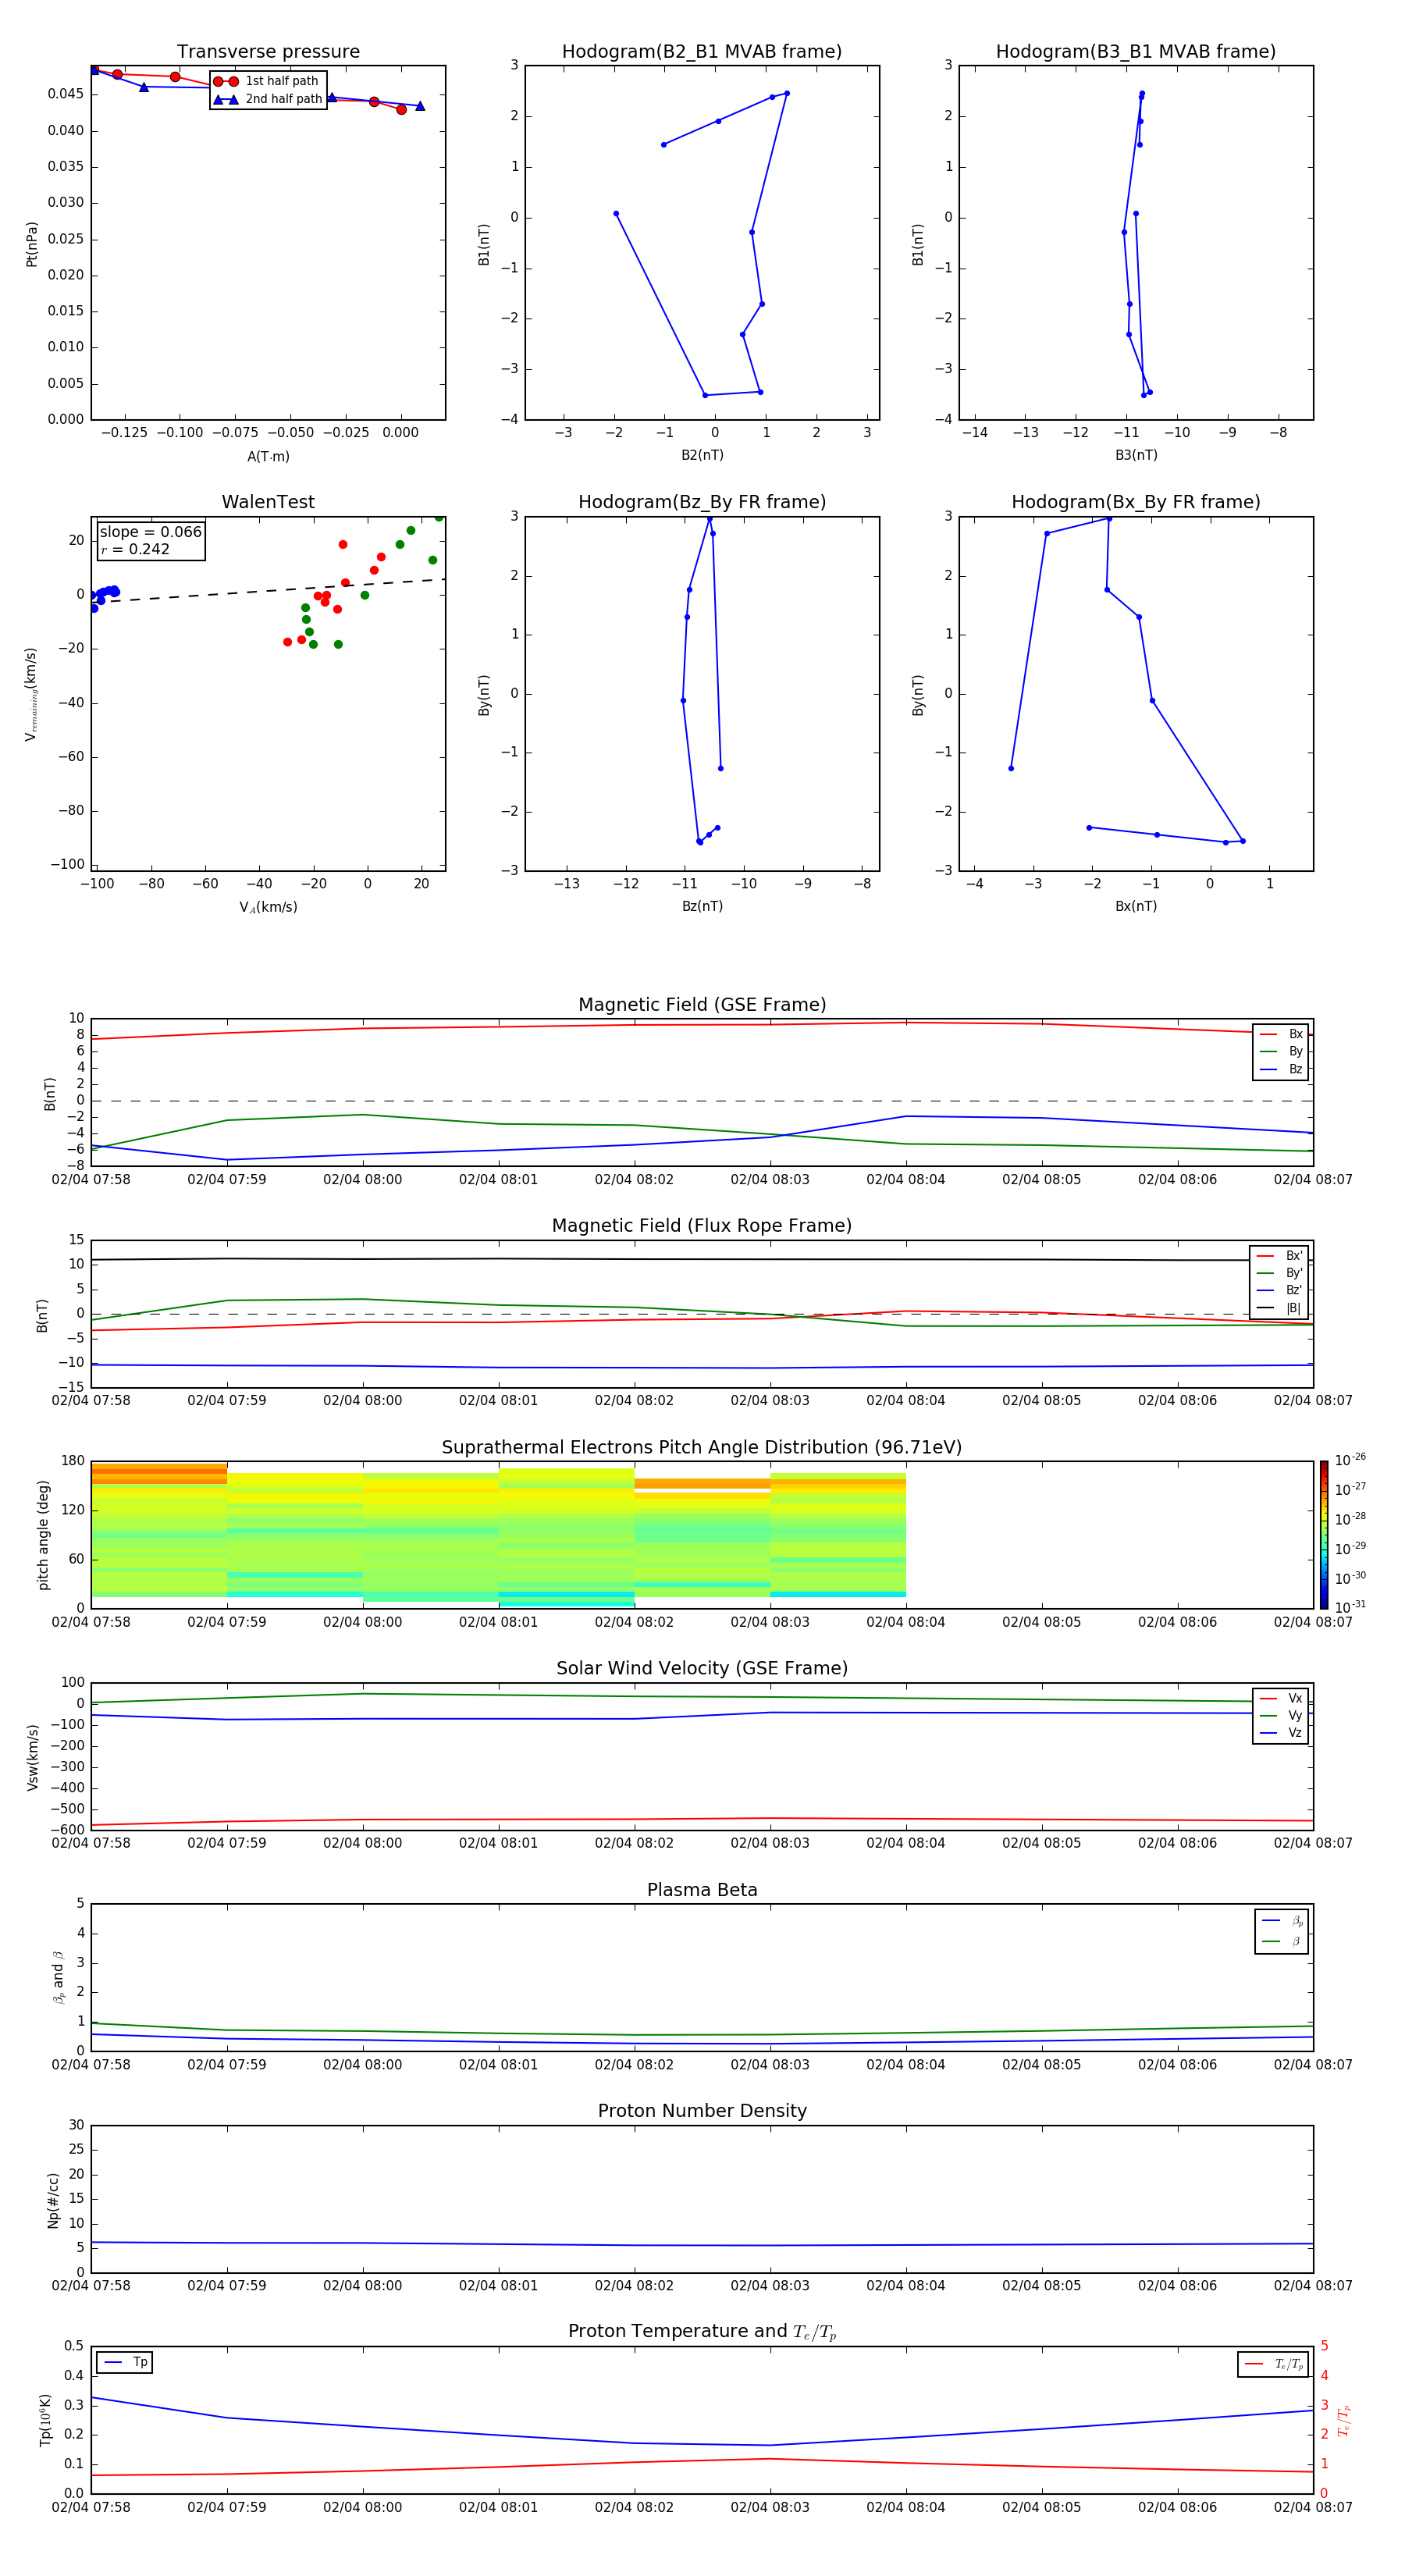The image size is (1405, 2576).
Task: Select the Proton Temperature and Te/Tp title
Action: 702,2332
